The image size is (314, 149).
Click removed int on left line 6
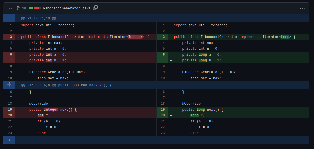coord(49,55)
